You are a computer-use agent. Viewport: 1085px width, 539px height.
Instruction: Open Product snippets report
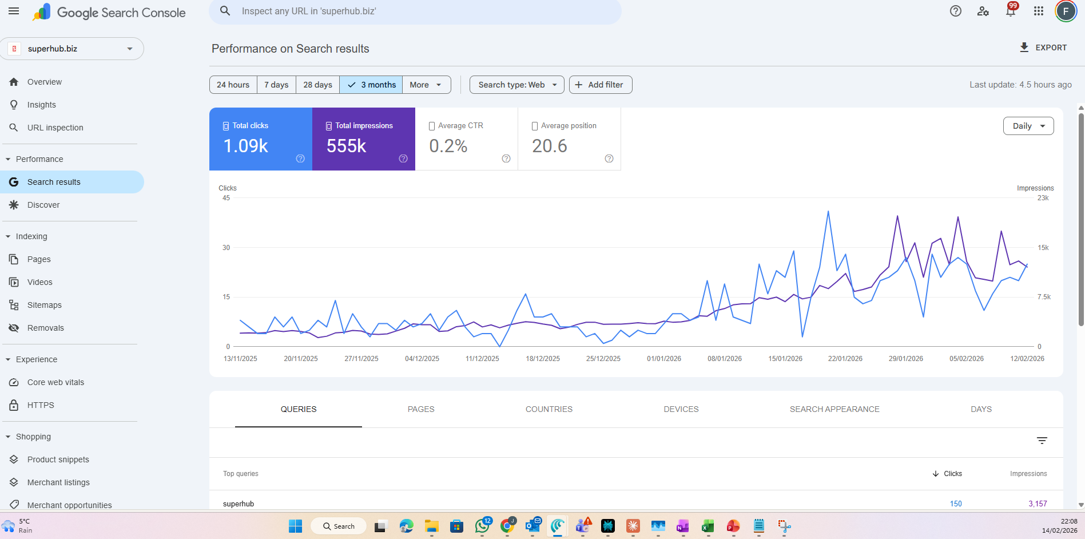(x=72, y=459)
